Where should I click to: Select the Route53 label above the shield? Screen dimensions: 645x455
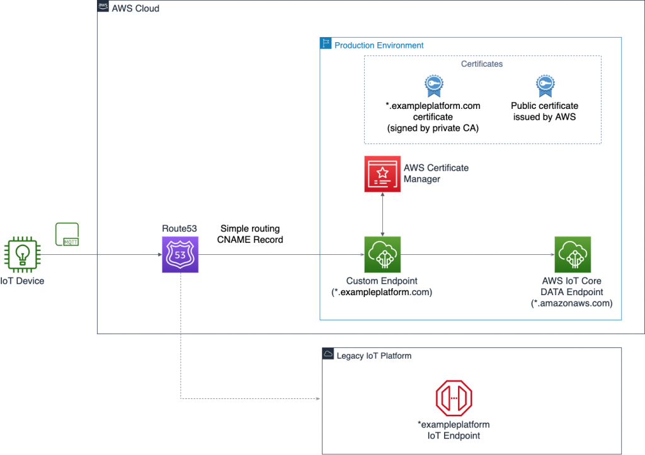click(x=179, y=228)
